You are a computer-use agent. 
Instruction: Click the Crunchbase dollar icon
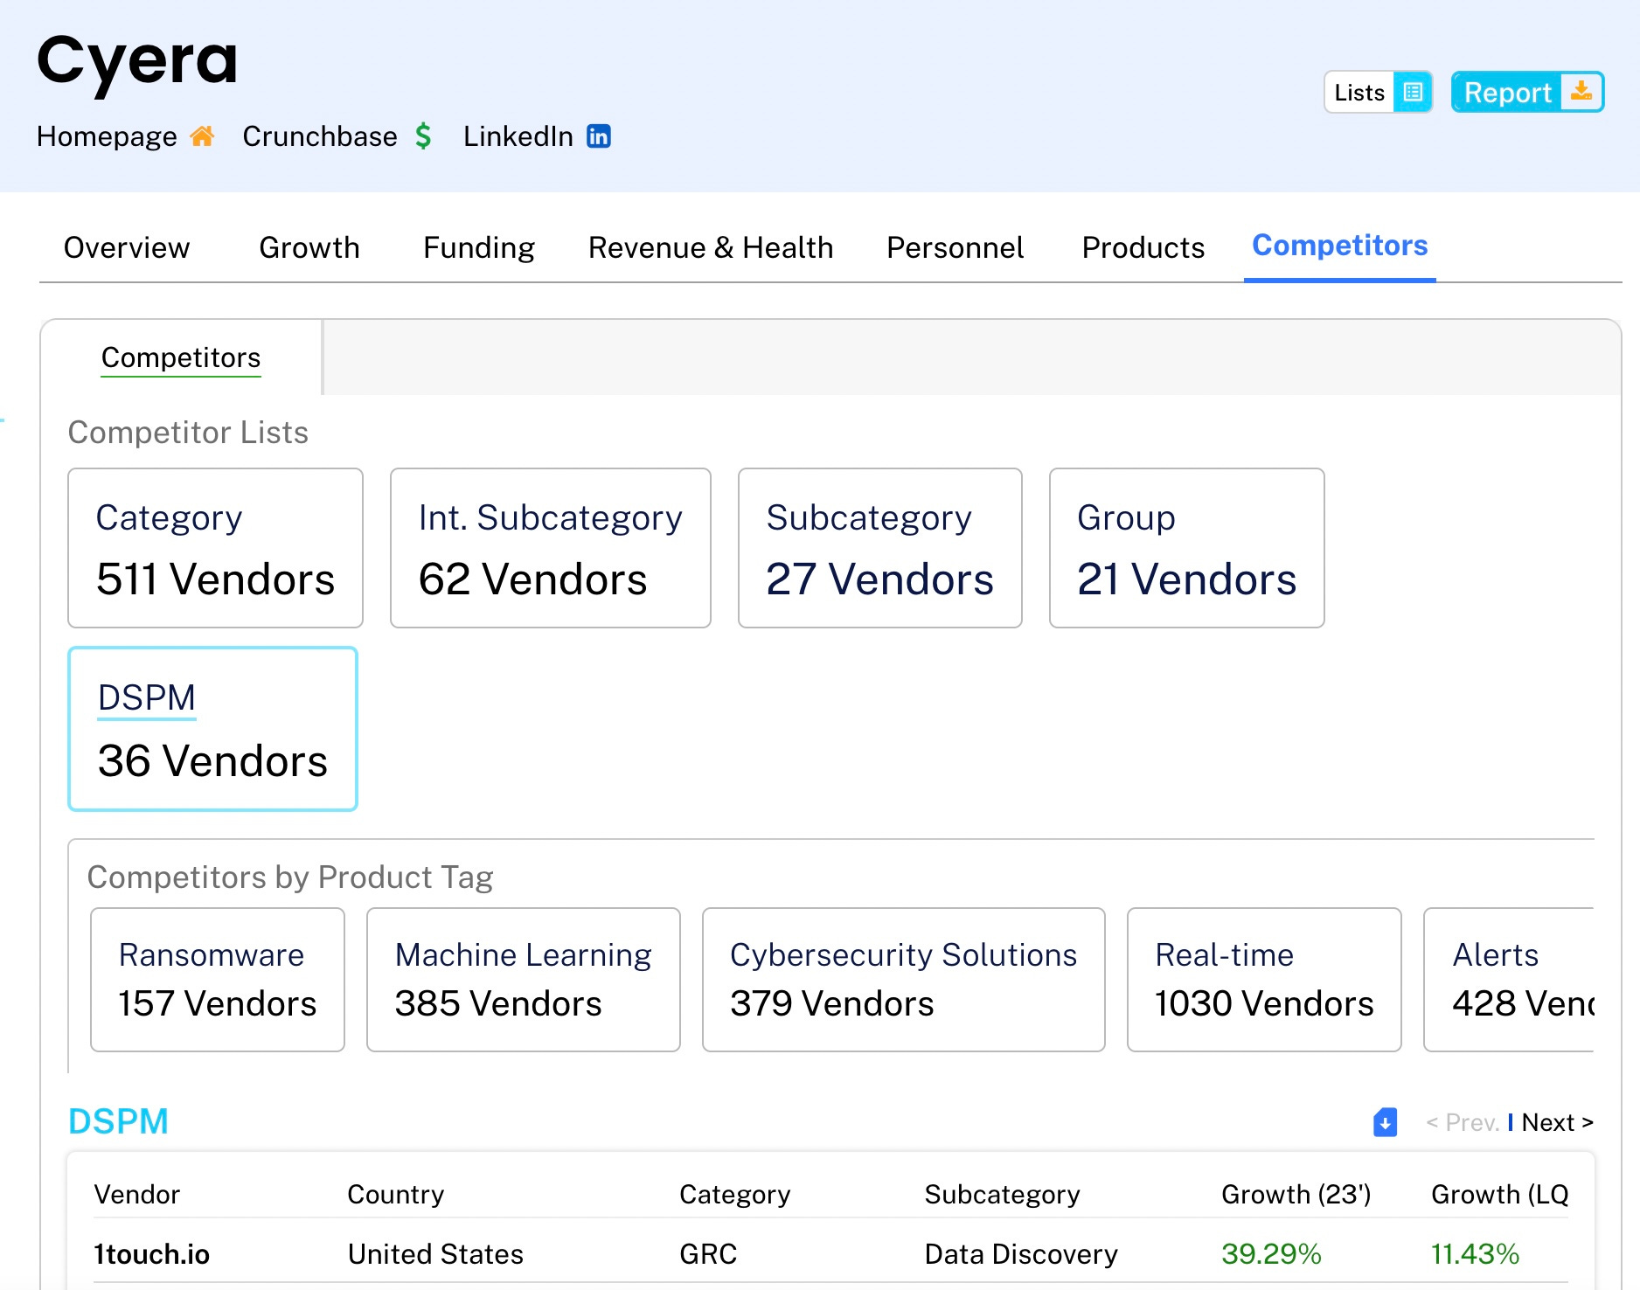(423, 136)
